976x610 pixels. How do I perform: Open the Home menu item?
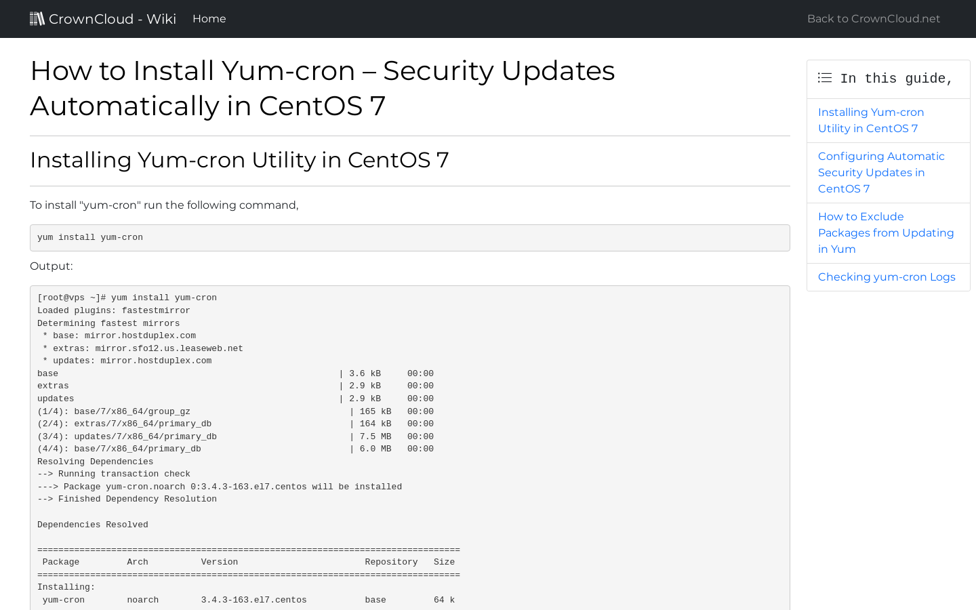coord(209,18)
